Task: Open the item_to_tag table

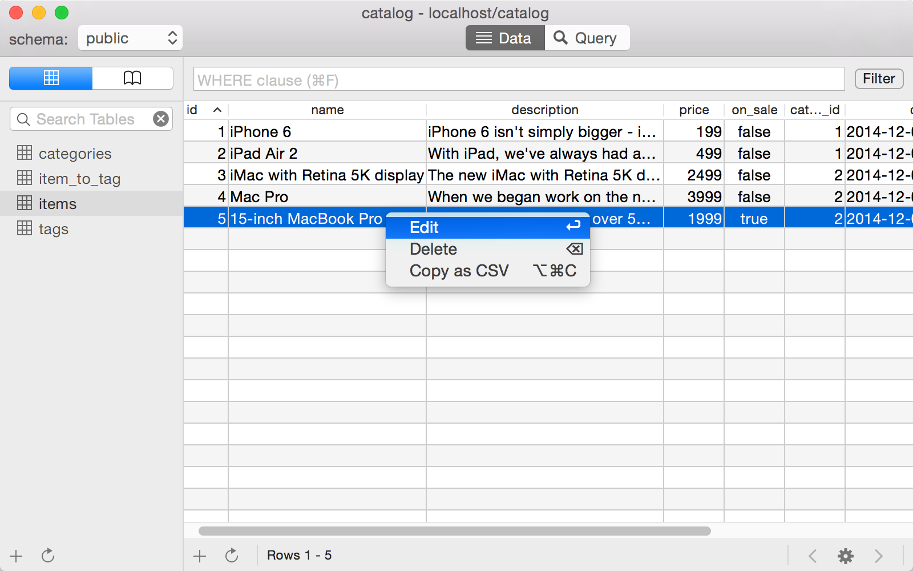Action: point(79,178)
